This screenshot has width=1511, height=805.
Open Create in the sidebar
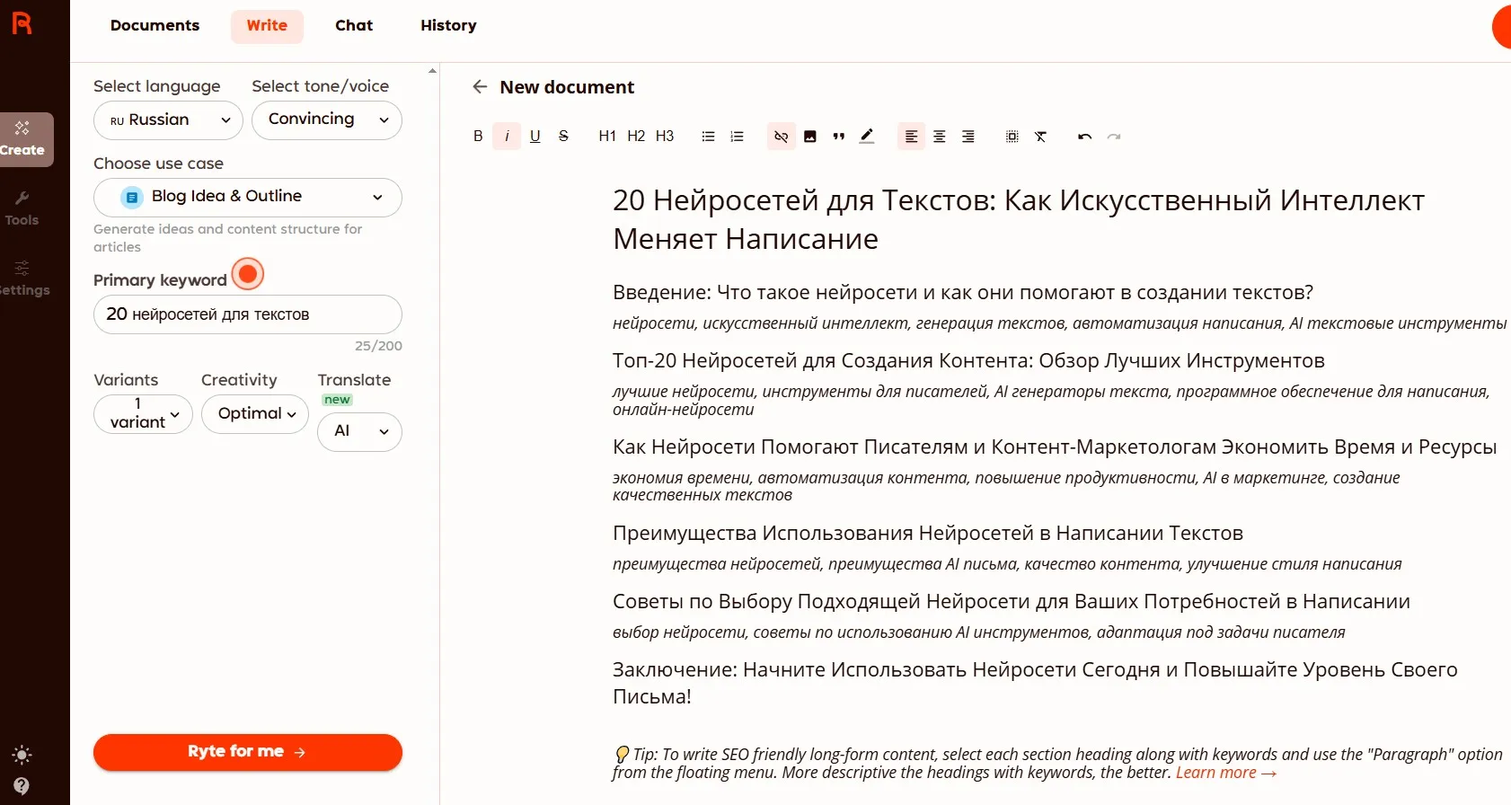(x=22, y=139)
